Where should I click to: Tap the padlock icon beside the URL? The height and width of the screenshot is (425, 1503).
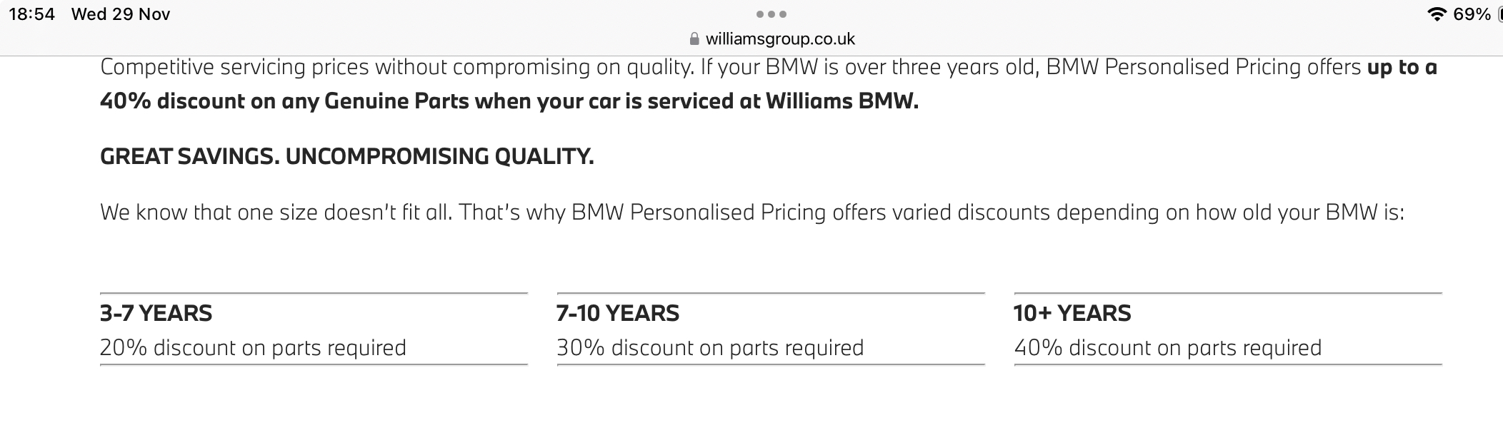pyautogui.click(x=694, y=39)
